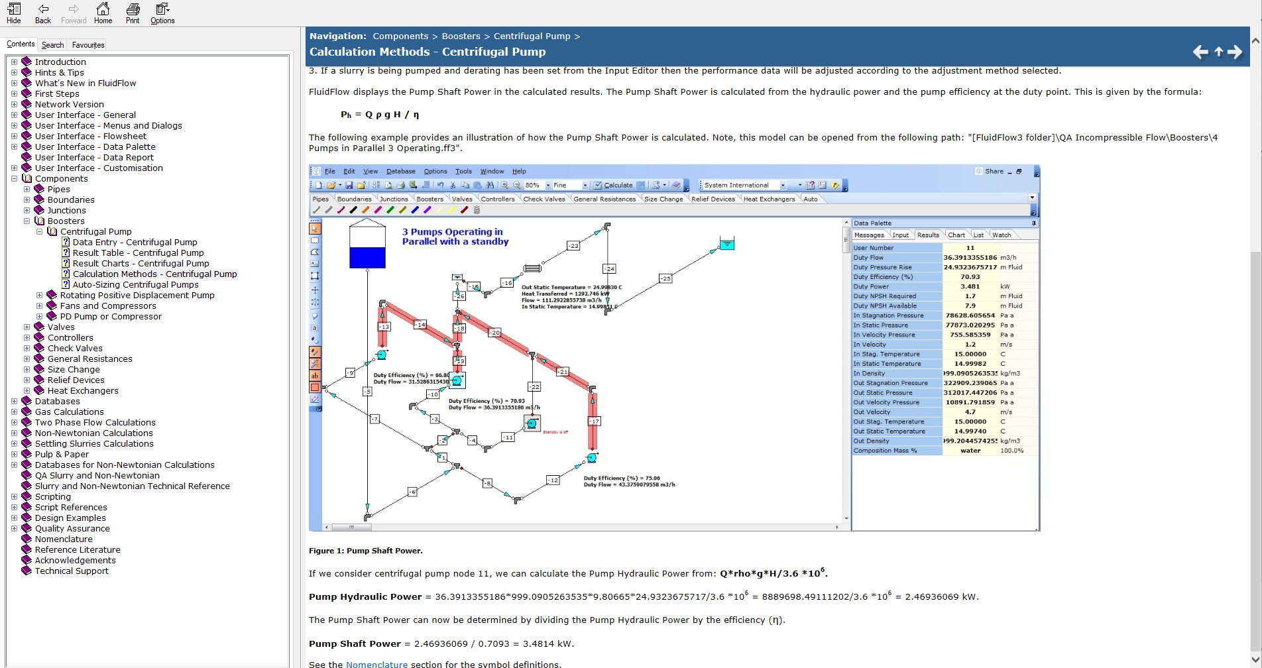Click the page icon beside Data Entry - Centrifugal Pump
1262x668 pixels.
pyautogui.click(x=66, y=243)
